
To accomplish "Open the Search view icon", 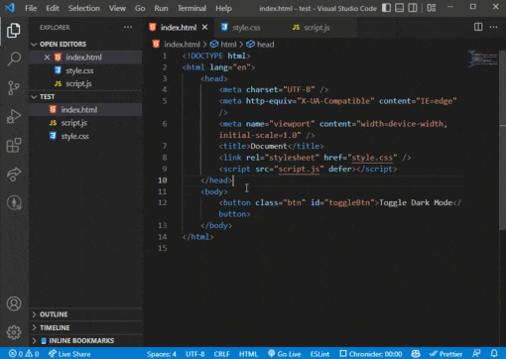I will click(x=14, y=59).
